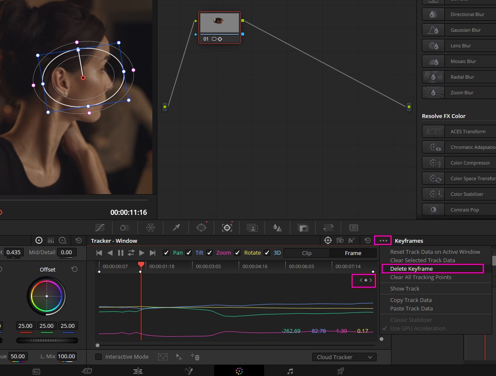This screenshot has height=376, width=496.
Task: Open the Magic Mask palette icon
Action: click(x=252, y=228)
